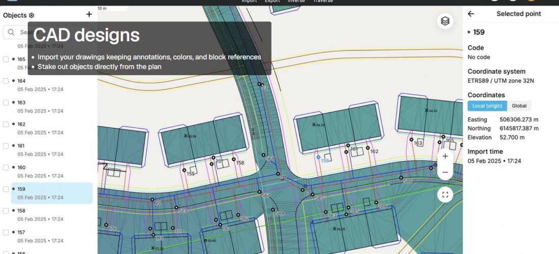
Task: Click the search magnifier icon
Action: point(11,33)
